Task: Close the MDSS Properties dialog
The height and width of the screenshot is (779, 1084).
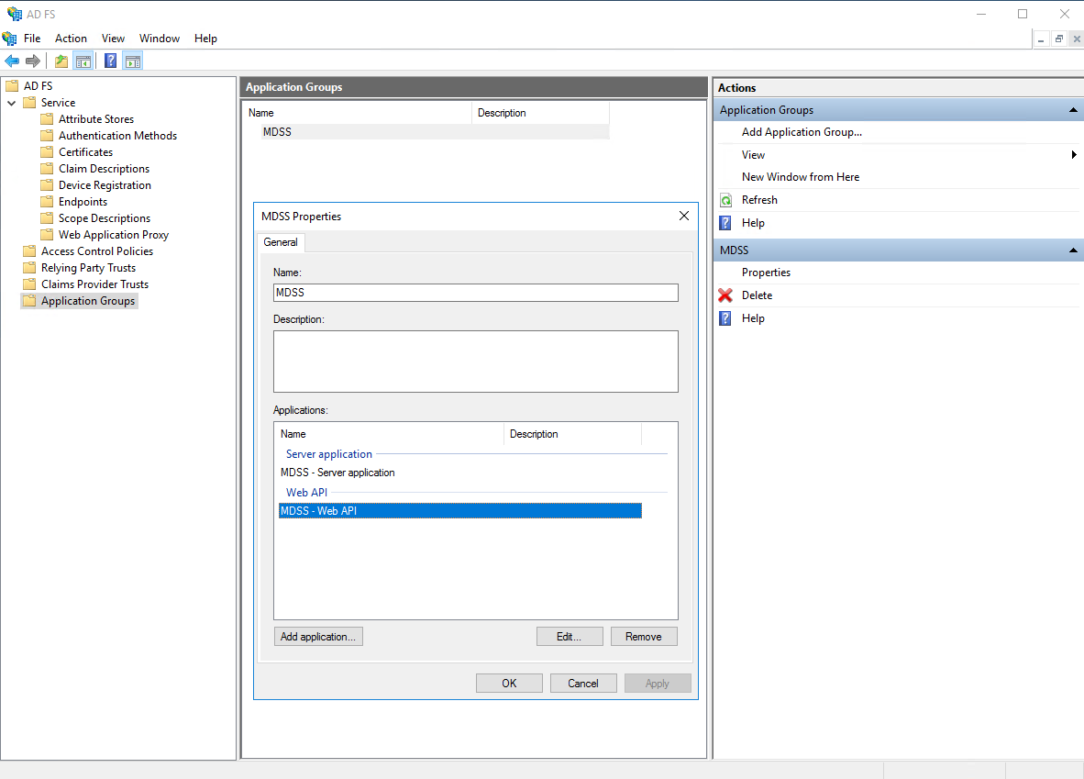Action: [x=684, y=216]
